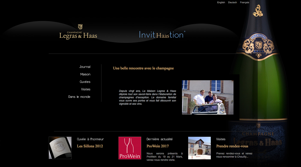Click the Champagne Brut crest on bottle
301x167 pixels.
tap(258, 46)
